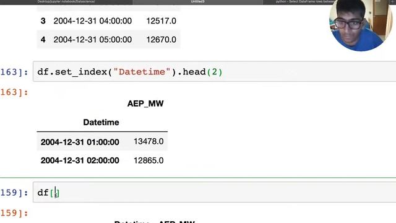Open the python - Select DataFrame rows tab
396x223 pixels.
point(304,2)
